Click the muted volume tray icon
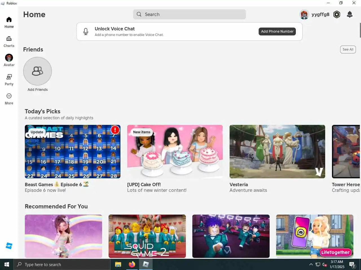Screen dimensions: 361x270 [x=324, y=264]
